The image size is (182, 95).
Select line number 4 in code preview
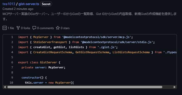point(12,52)
